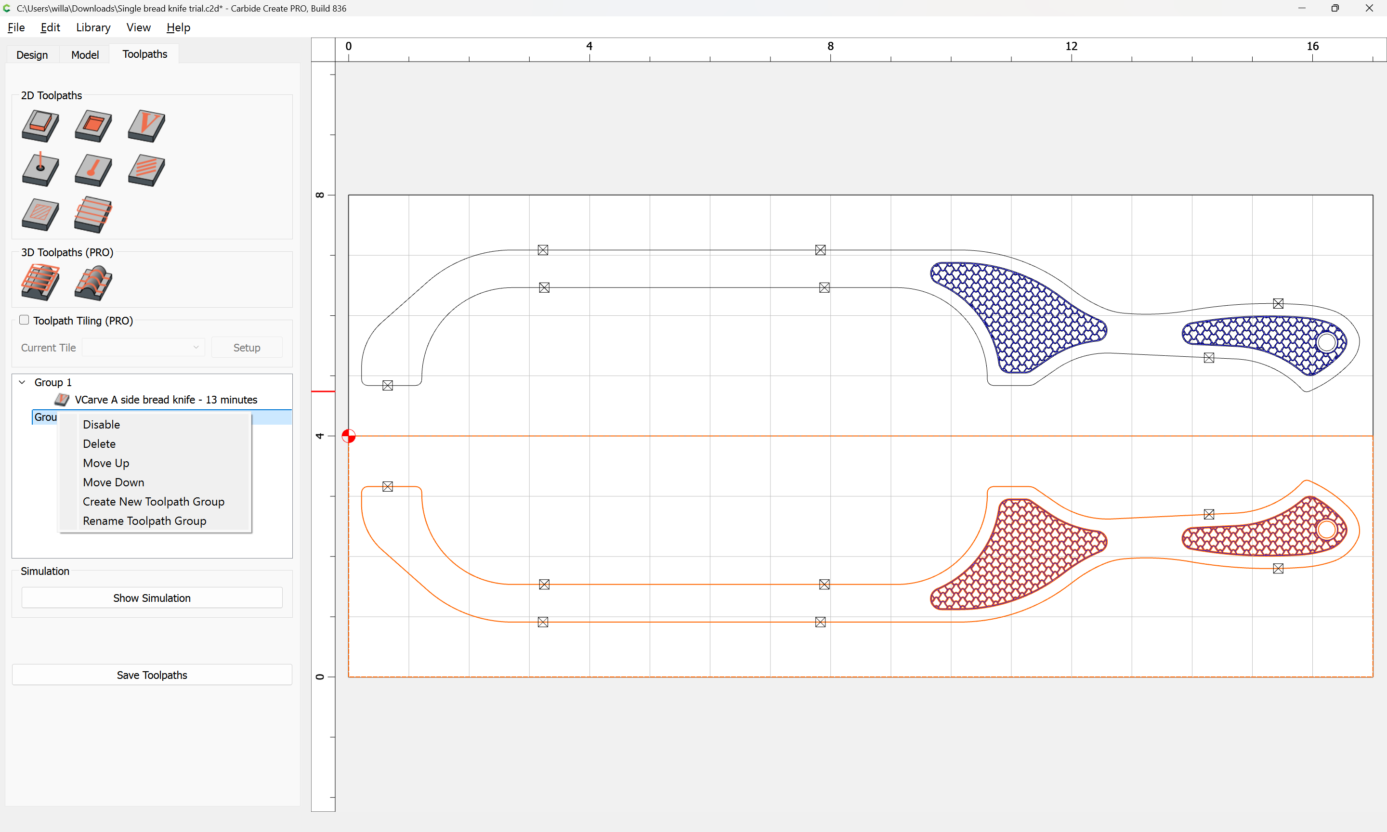The width and height of the screenshot is (1387, 832).
Task: Open the Library menu
Action: tap(93, 27)
